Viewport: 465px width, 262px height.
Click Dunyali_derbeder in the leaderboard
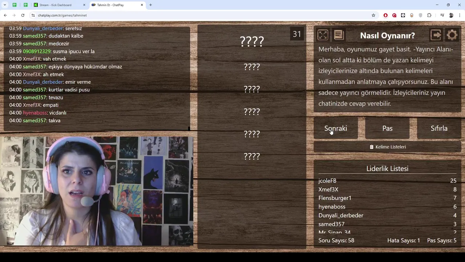click(x=341, y=215)
